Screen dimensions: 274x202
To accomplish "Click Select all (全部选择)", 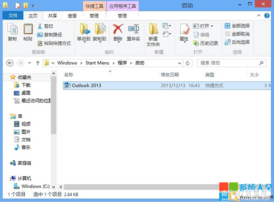I will click(237, 26).
